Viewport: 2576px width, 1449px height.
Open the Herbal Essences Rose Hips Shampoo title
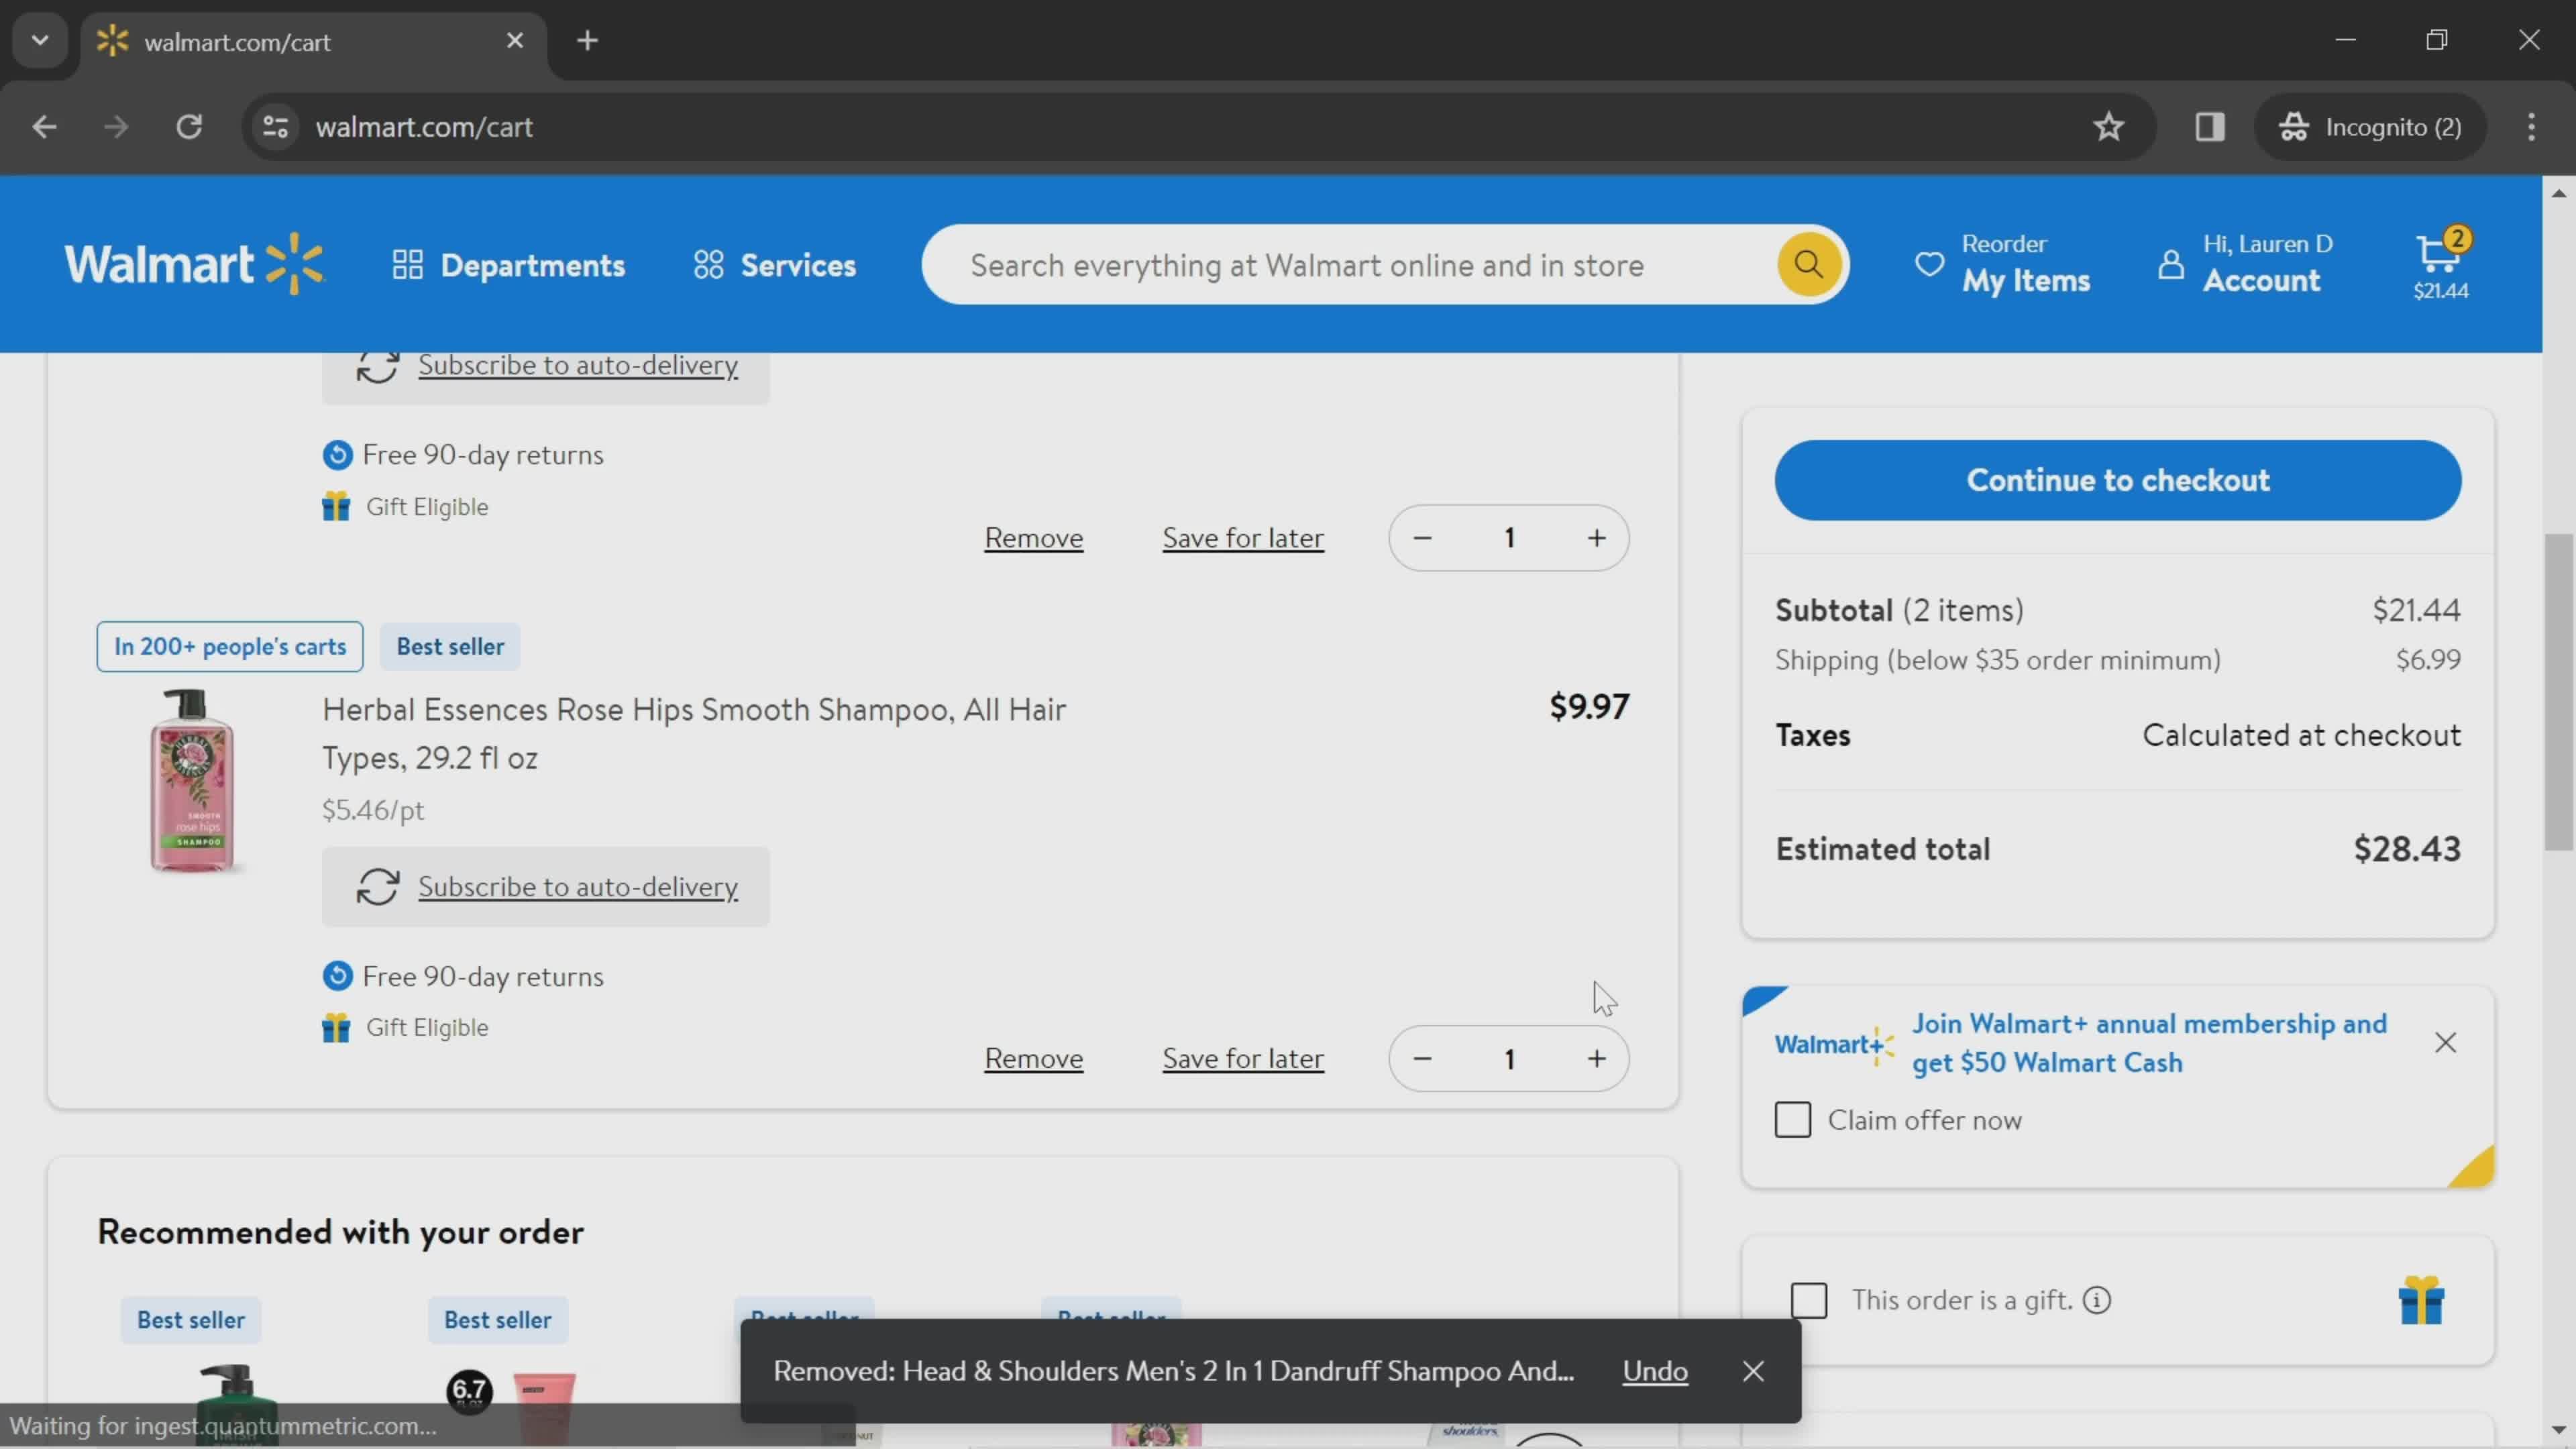(x=694, y=733)
